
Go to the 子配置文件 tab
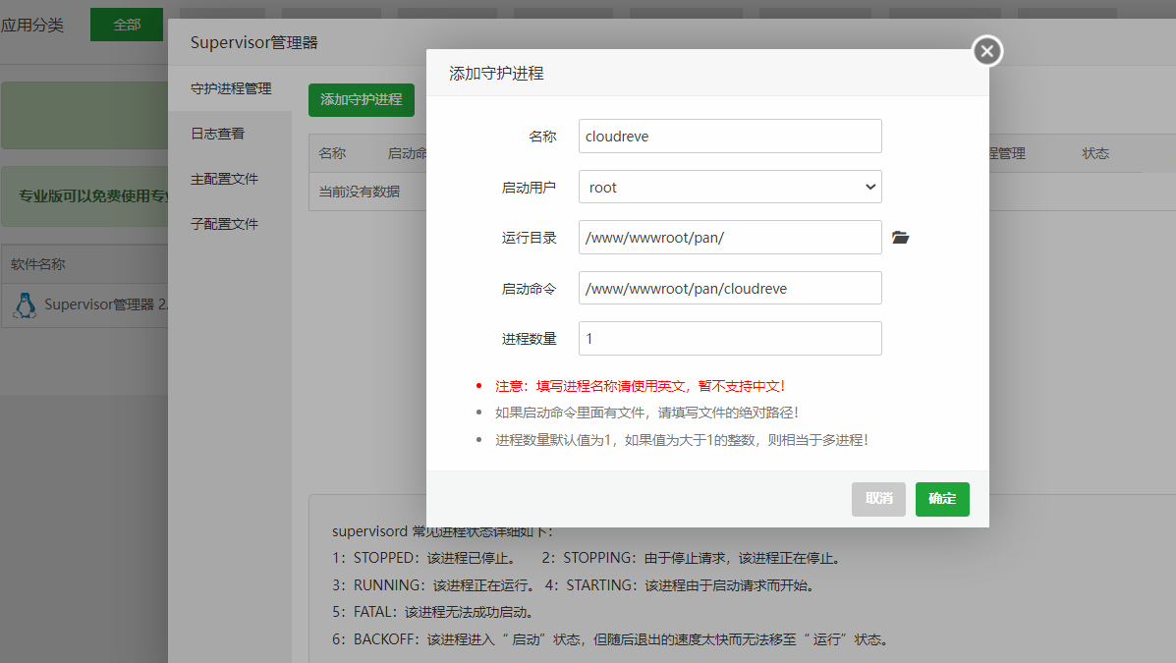225,224
